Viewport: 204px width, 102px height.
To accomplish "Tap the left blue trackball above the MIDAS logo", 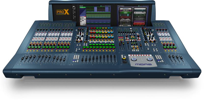I will pos(134,59).
